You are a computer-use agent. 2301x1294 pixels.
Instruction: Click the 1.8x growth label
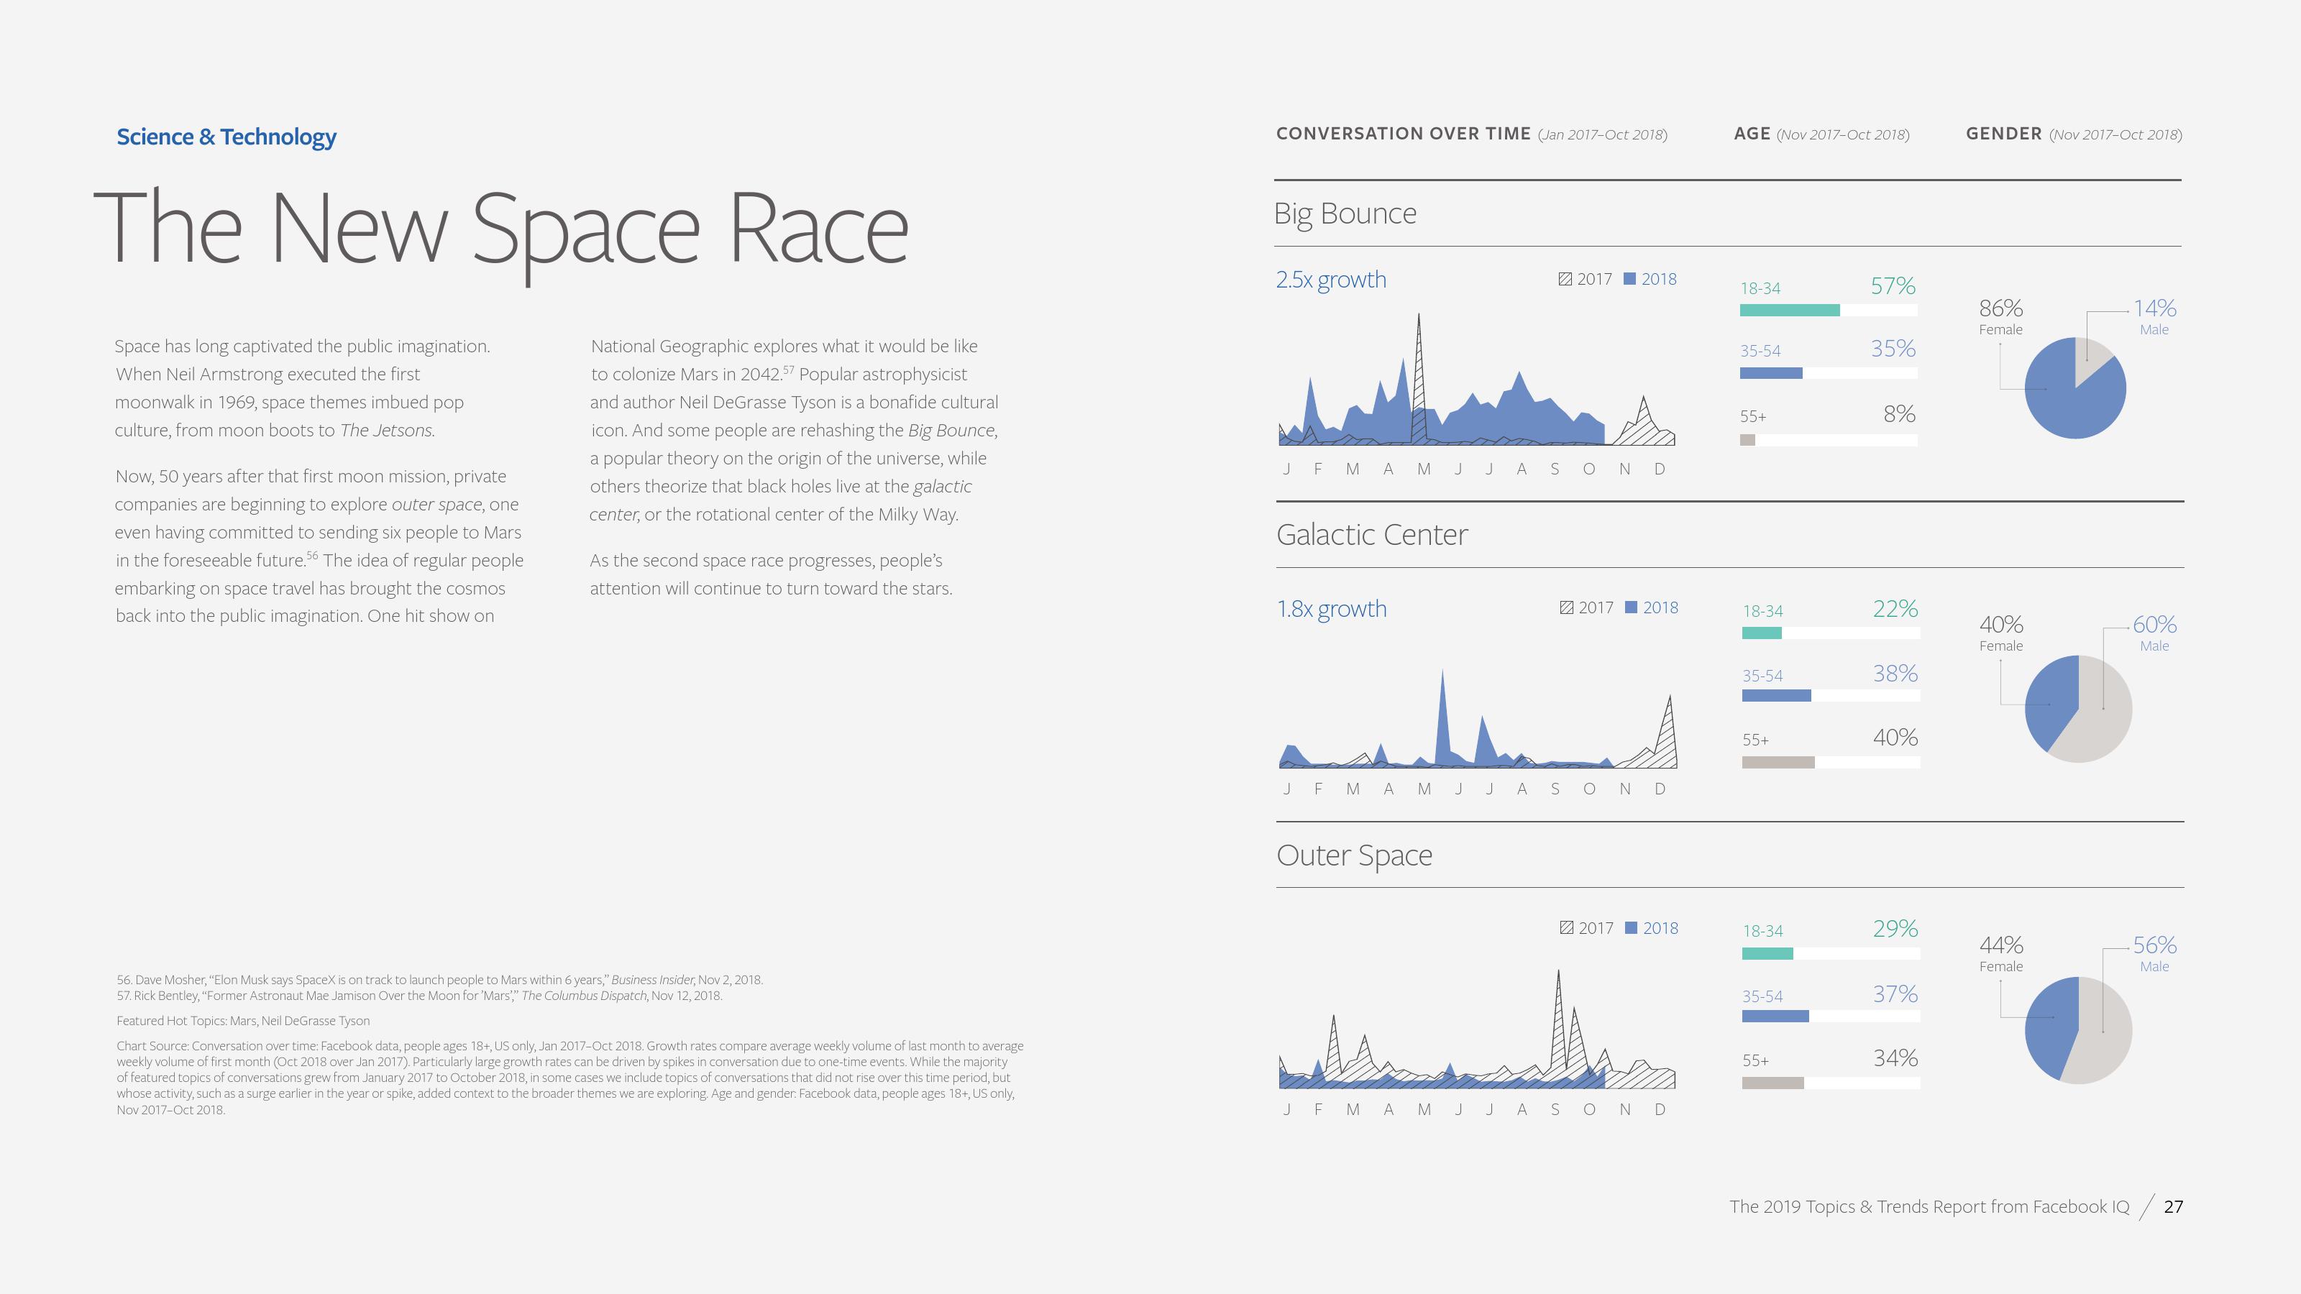(1331, 609)
